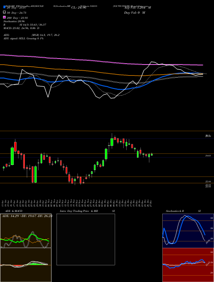Click the magenta 200 Day legend swatch

point(4,17)
